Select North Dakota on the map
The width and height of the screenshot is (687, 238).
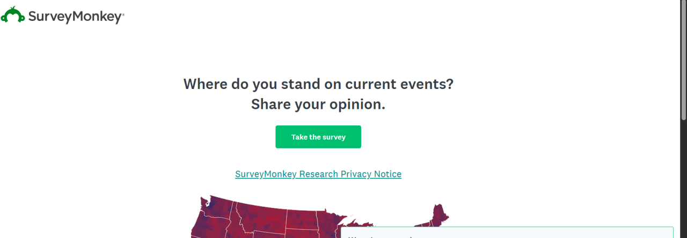pyautogui.click(x=301, y=220)
